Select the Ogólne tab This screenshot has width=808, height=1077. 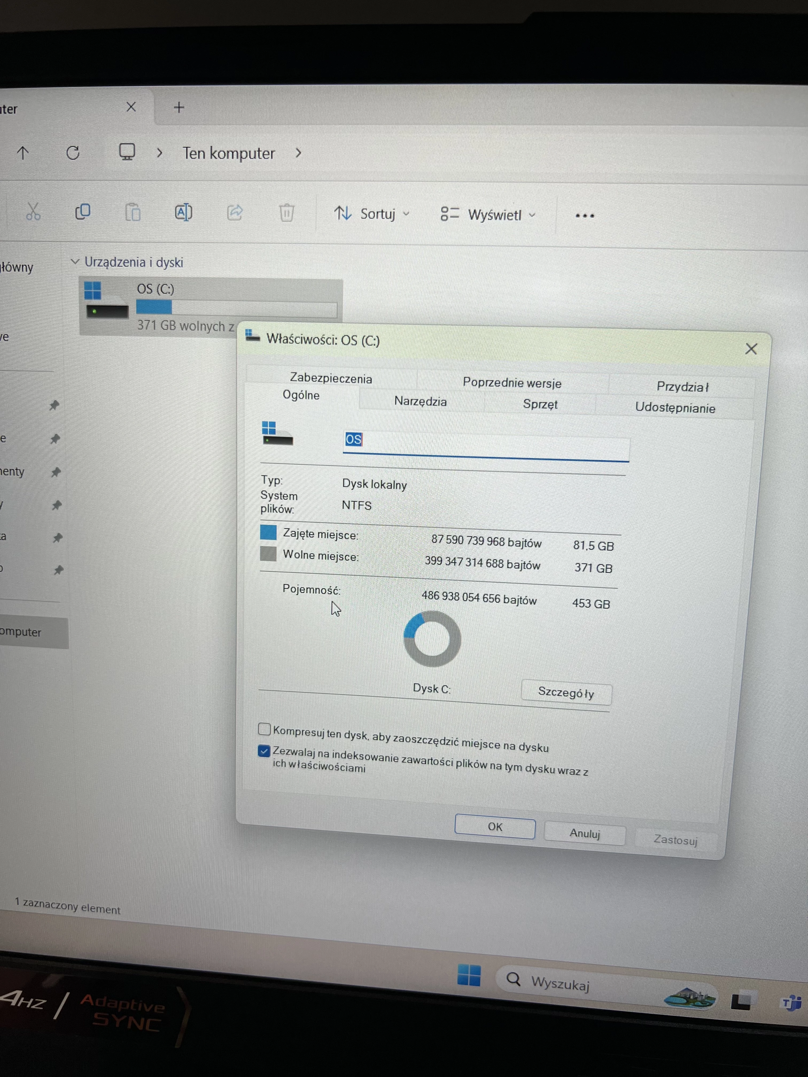pyautogui.click(x=301, y=395)
